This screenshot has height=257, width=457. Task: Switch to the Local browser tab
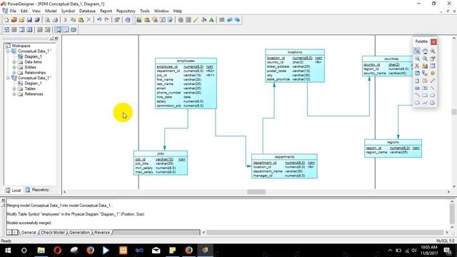click(13, 191)
